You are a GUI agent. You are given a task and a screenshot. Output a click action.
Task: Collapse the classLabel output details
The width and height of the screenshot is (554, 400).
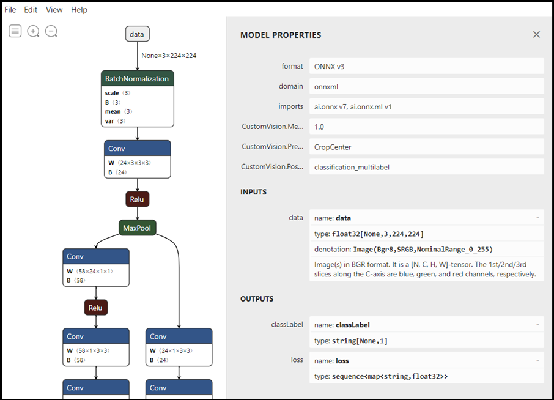537,325
